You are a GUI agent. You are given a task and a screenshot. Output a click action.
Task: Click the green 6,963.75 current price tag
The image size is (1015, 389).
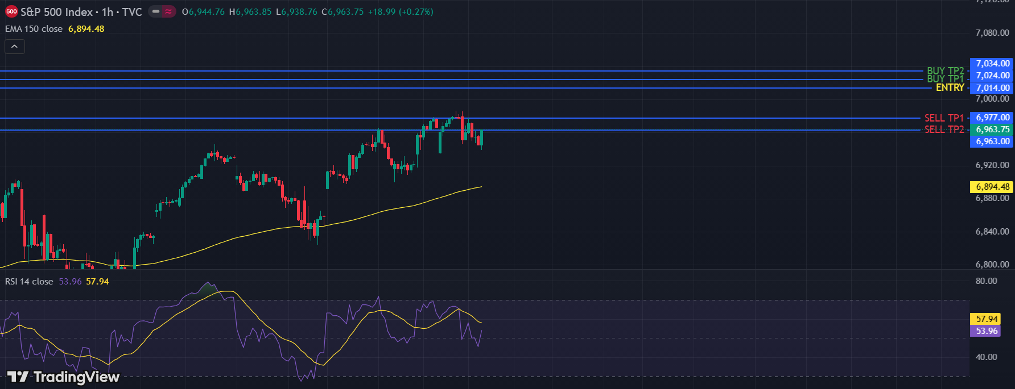[992, 129]
